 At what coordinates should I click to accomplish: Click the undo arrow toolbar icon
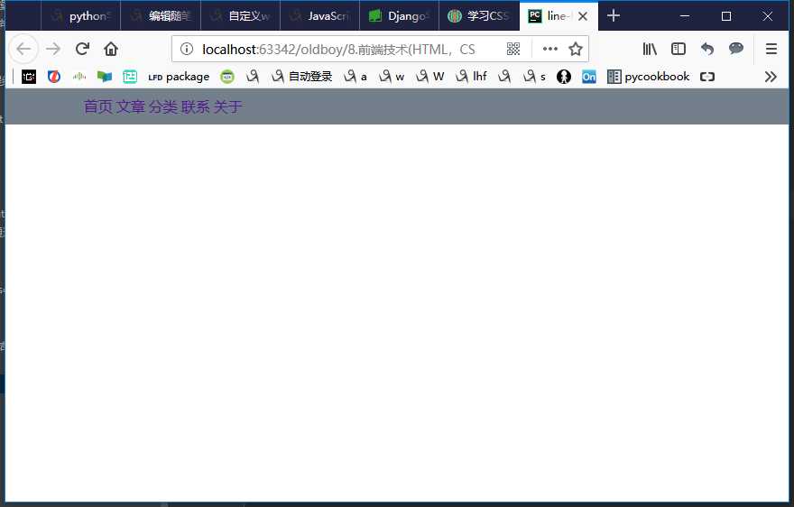[707, 49]
